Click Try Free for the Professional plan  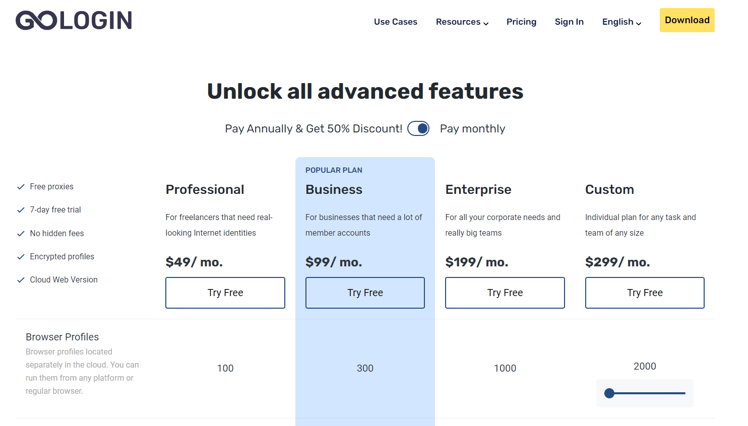pyautogui.click(x=225, y=293)
